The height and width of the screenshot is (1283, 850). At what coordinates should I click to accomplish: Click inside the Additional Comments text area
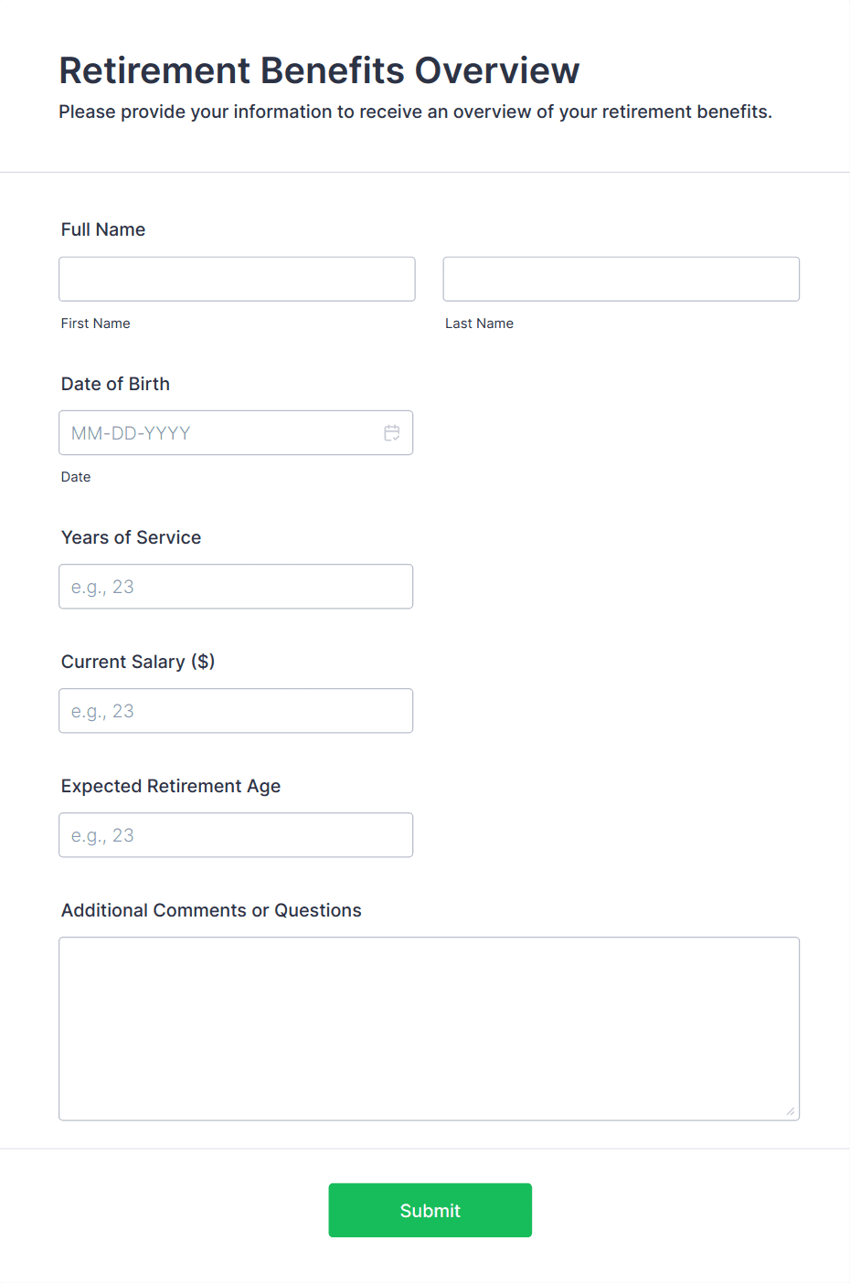(x=429, y=1028)
